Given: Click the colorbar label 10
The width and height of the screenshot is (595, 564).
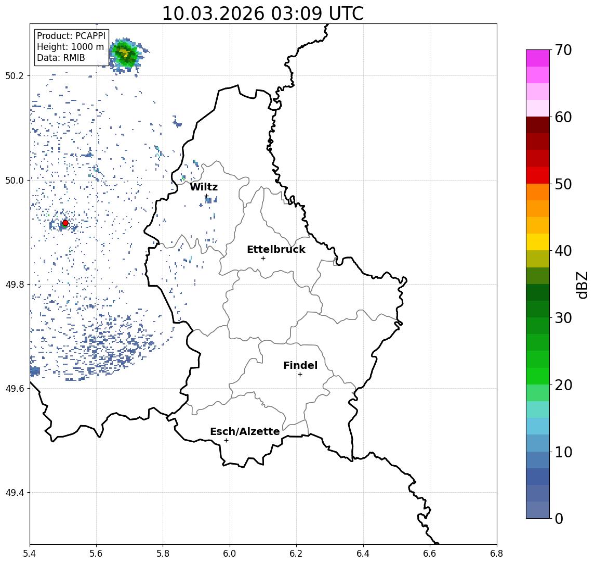Looking at the screenshot, I should click(563, 452).
